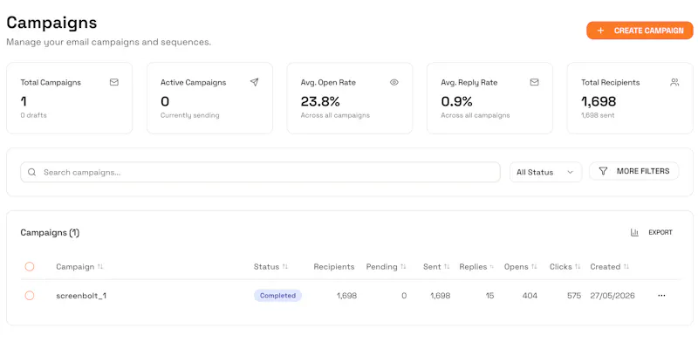
Task: Click the funnel icon in More Filters
Action: click(603, 171)
